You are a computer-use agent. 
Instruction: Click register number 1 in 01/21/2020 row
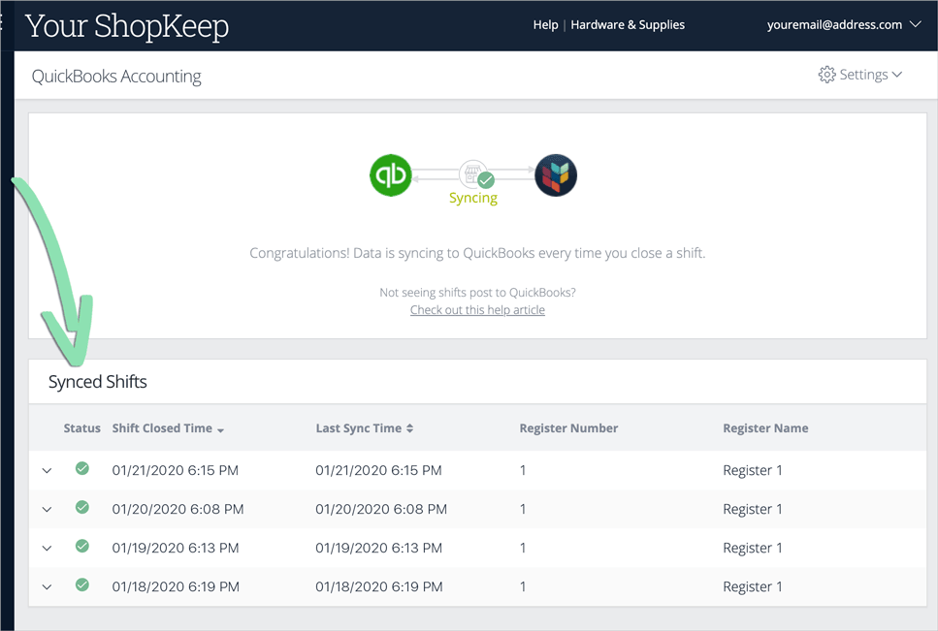click(523, 471)
